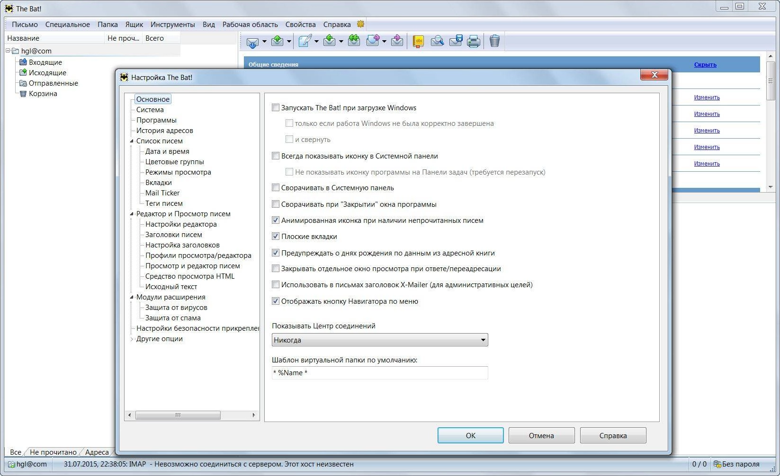The width and height of the screenshot is (780, 476).
Task: Click the get new mail toolbar icon
Action: [252, 42]
